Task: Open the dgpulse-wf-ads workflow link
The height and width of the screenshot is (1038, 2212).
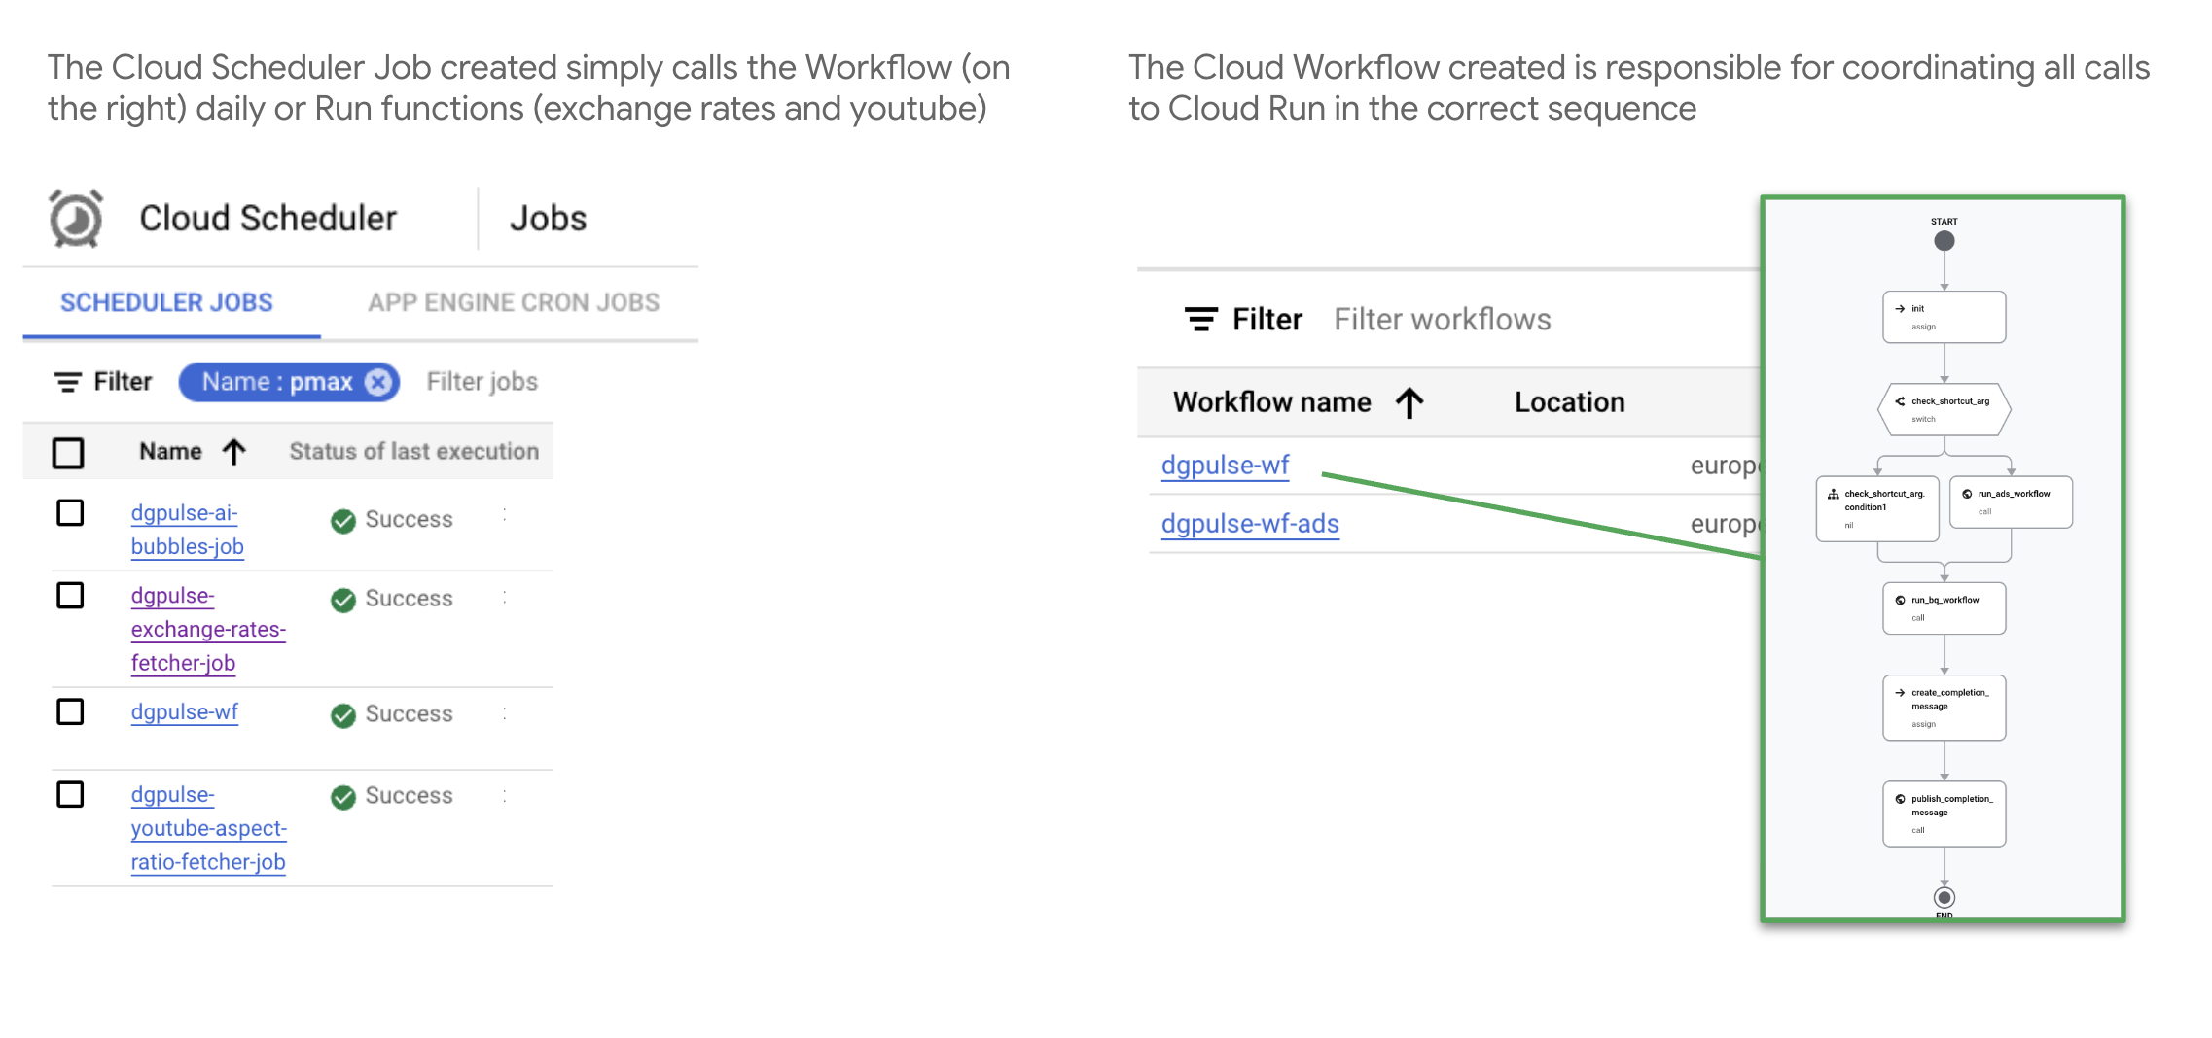Action: (1250, 524)
